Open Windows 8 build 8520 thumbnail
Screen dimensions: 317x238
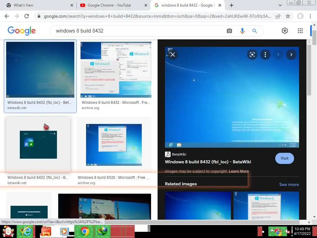point(114,145)
